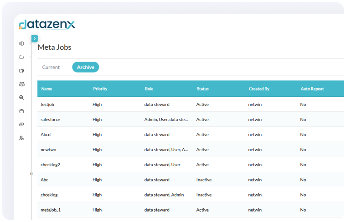Expand the sidebar with the arrow button
The image size is (346, 222).
click(x=35, y=39)
